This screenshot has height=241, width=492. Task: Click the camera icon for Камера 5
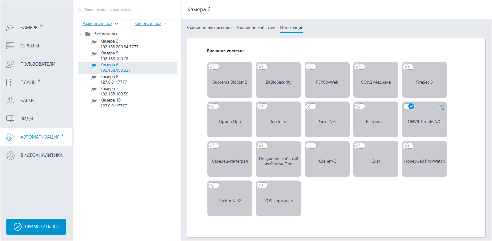click(94, 54)
